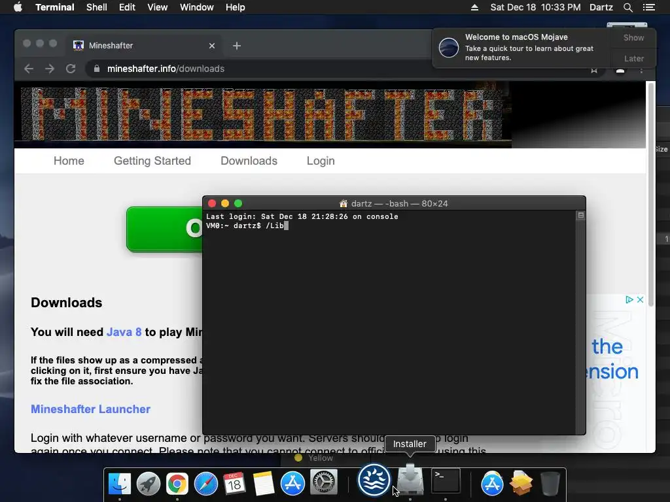Switch to Terminal icon in Dock
Viewport: 670px width, 502px height.
pos(446,480)
